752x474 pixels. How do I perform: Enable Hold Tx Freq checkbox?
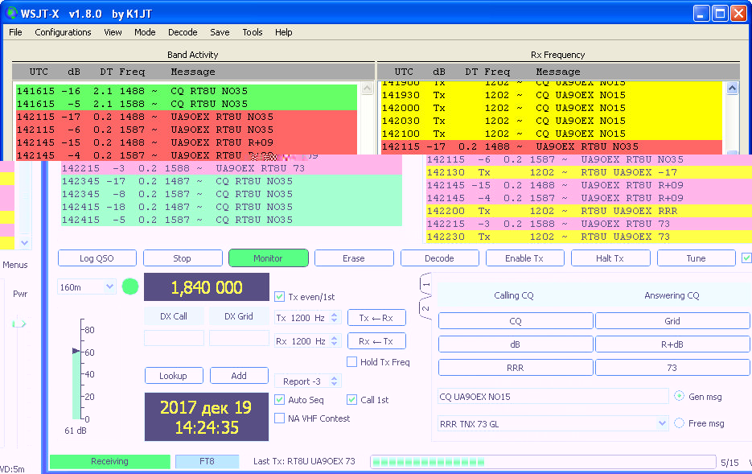tap(352, 362)
